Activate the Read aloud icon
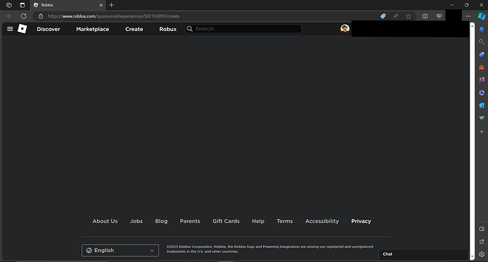 pos(395,16)
